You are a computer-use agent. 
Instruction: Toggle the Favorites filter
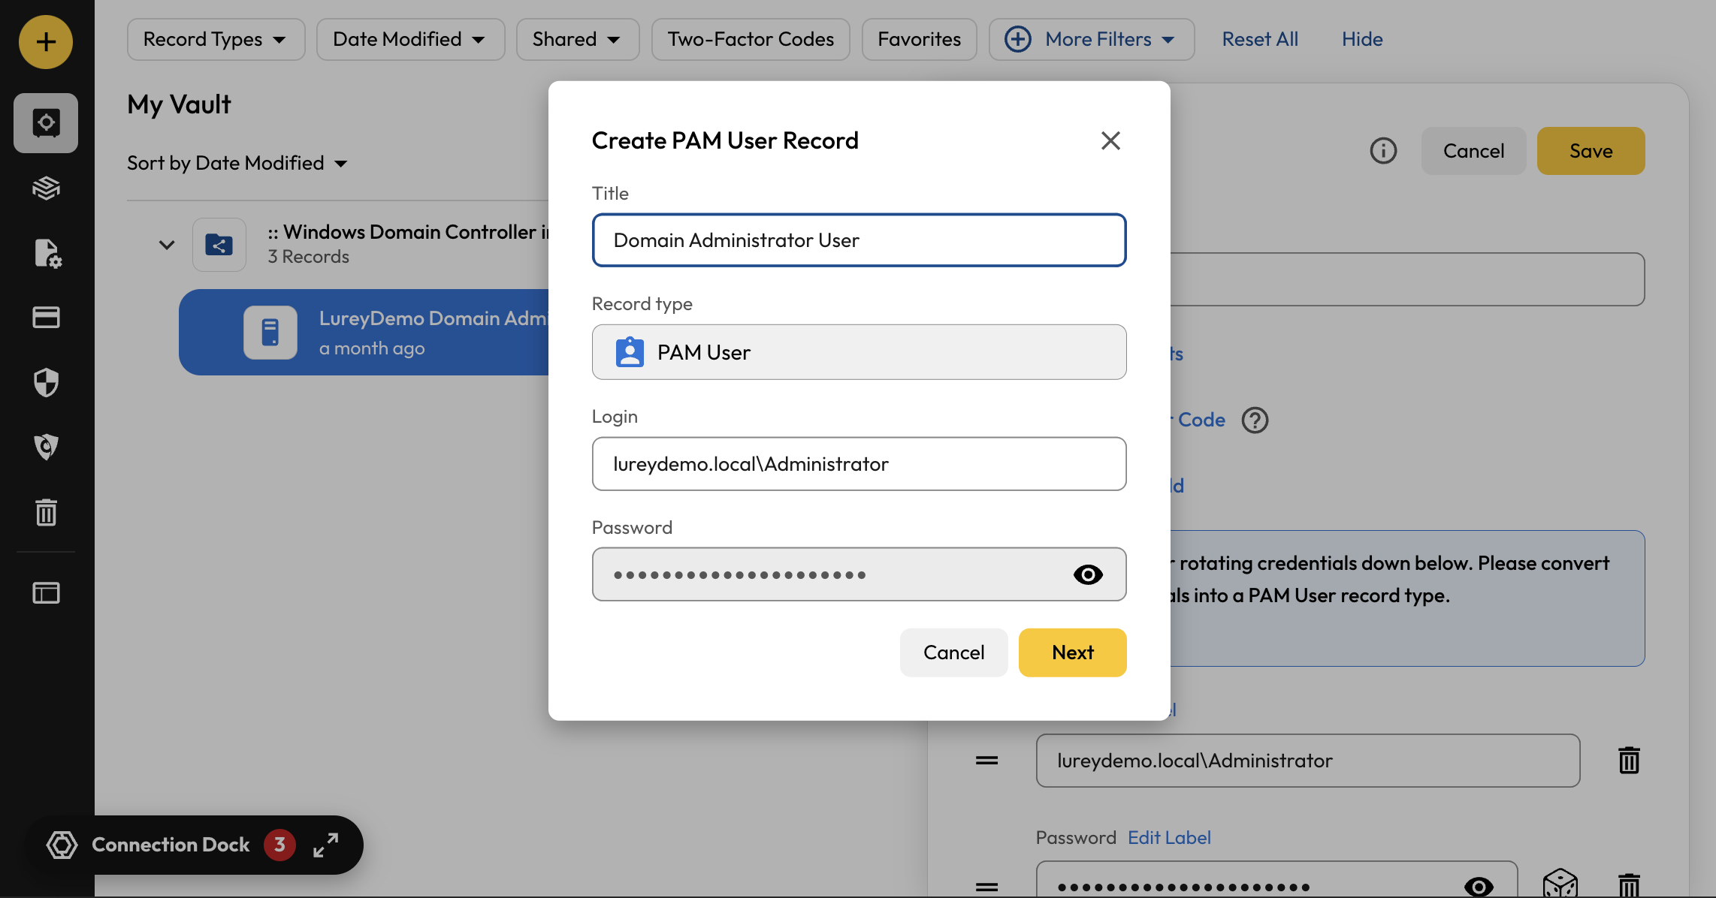[x=919, y=39]
